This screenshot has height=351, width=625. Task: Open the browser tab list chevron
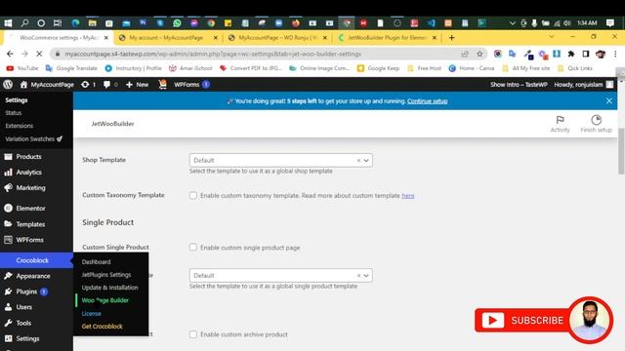pos(551,37)
